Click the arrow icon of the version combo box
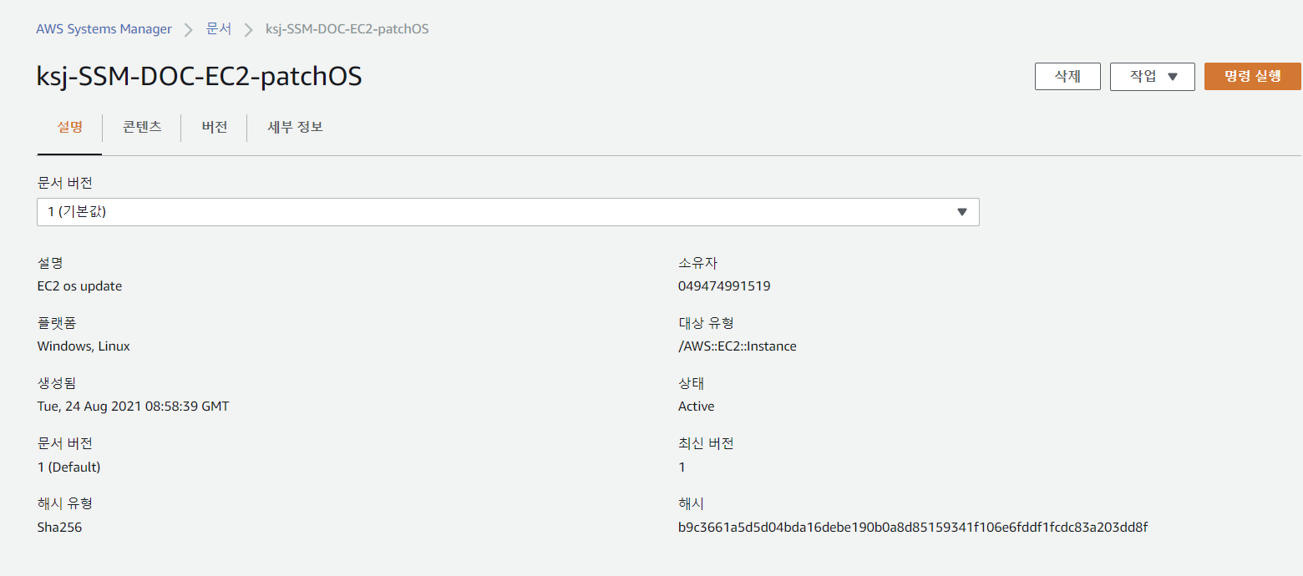The height and width of the screenshot is (576, 1303). click(961, 212)
